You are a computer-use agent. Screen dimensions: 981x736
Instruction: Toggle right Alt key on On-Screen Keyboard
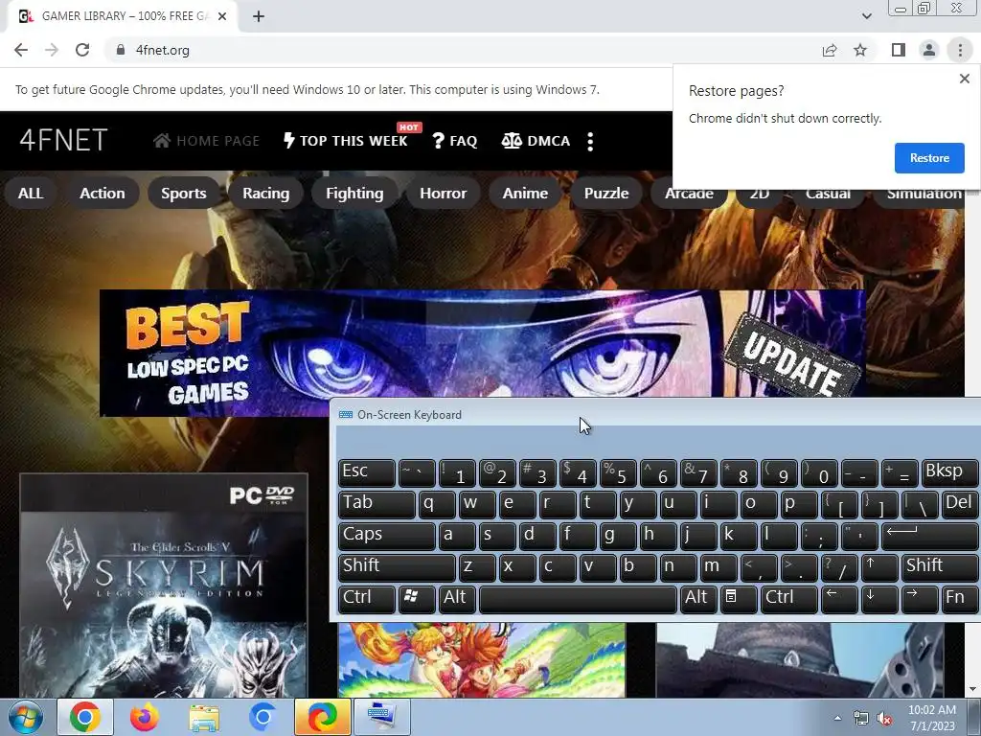pos(697,598)
